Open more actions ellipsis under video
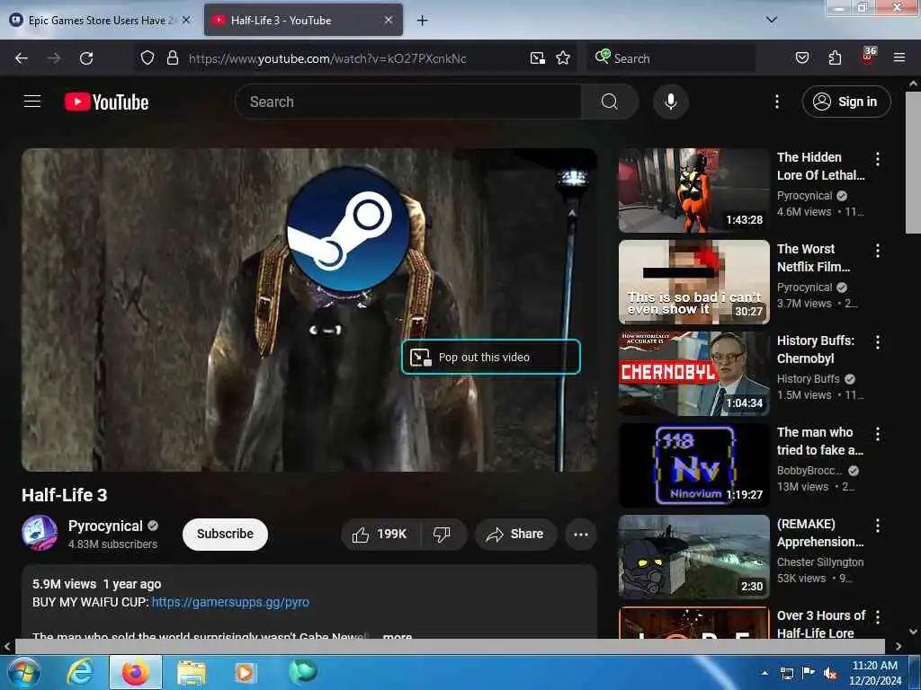Image resolution: width=921 pixels, height=690 pixels. point(581,534)
